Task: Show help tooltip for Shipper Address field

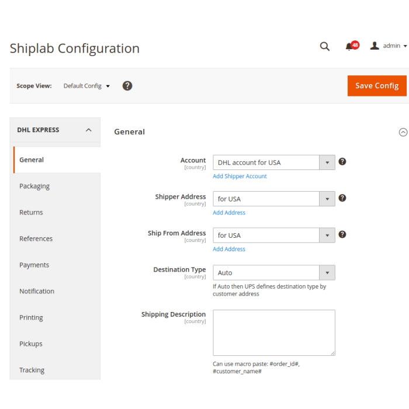Action: pos(342,198)
